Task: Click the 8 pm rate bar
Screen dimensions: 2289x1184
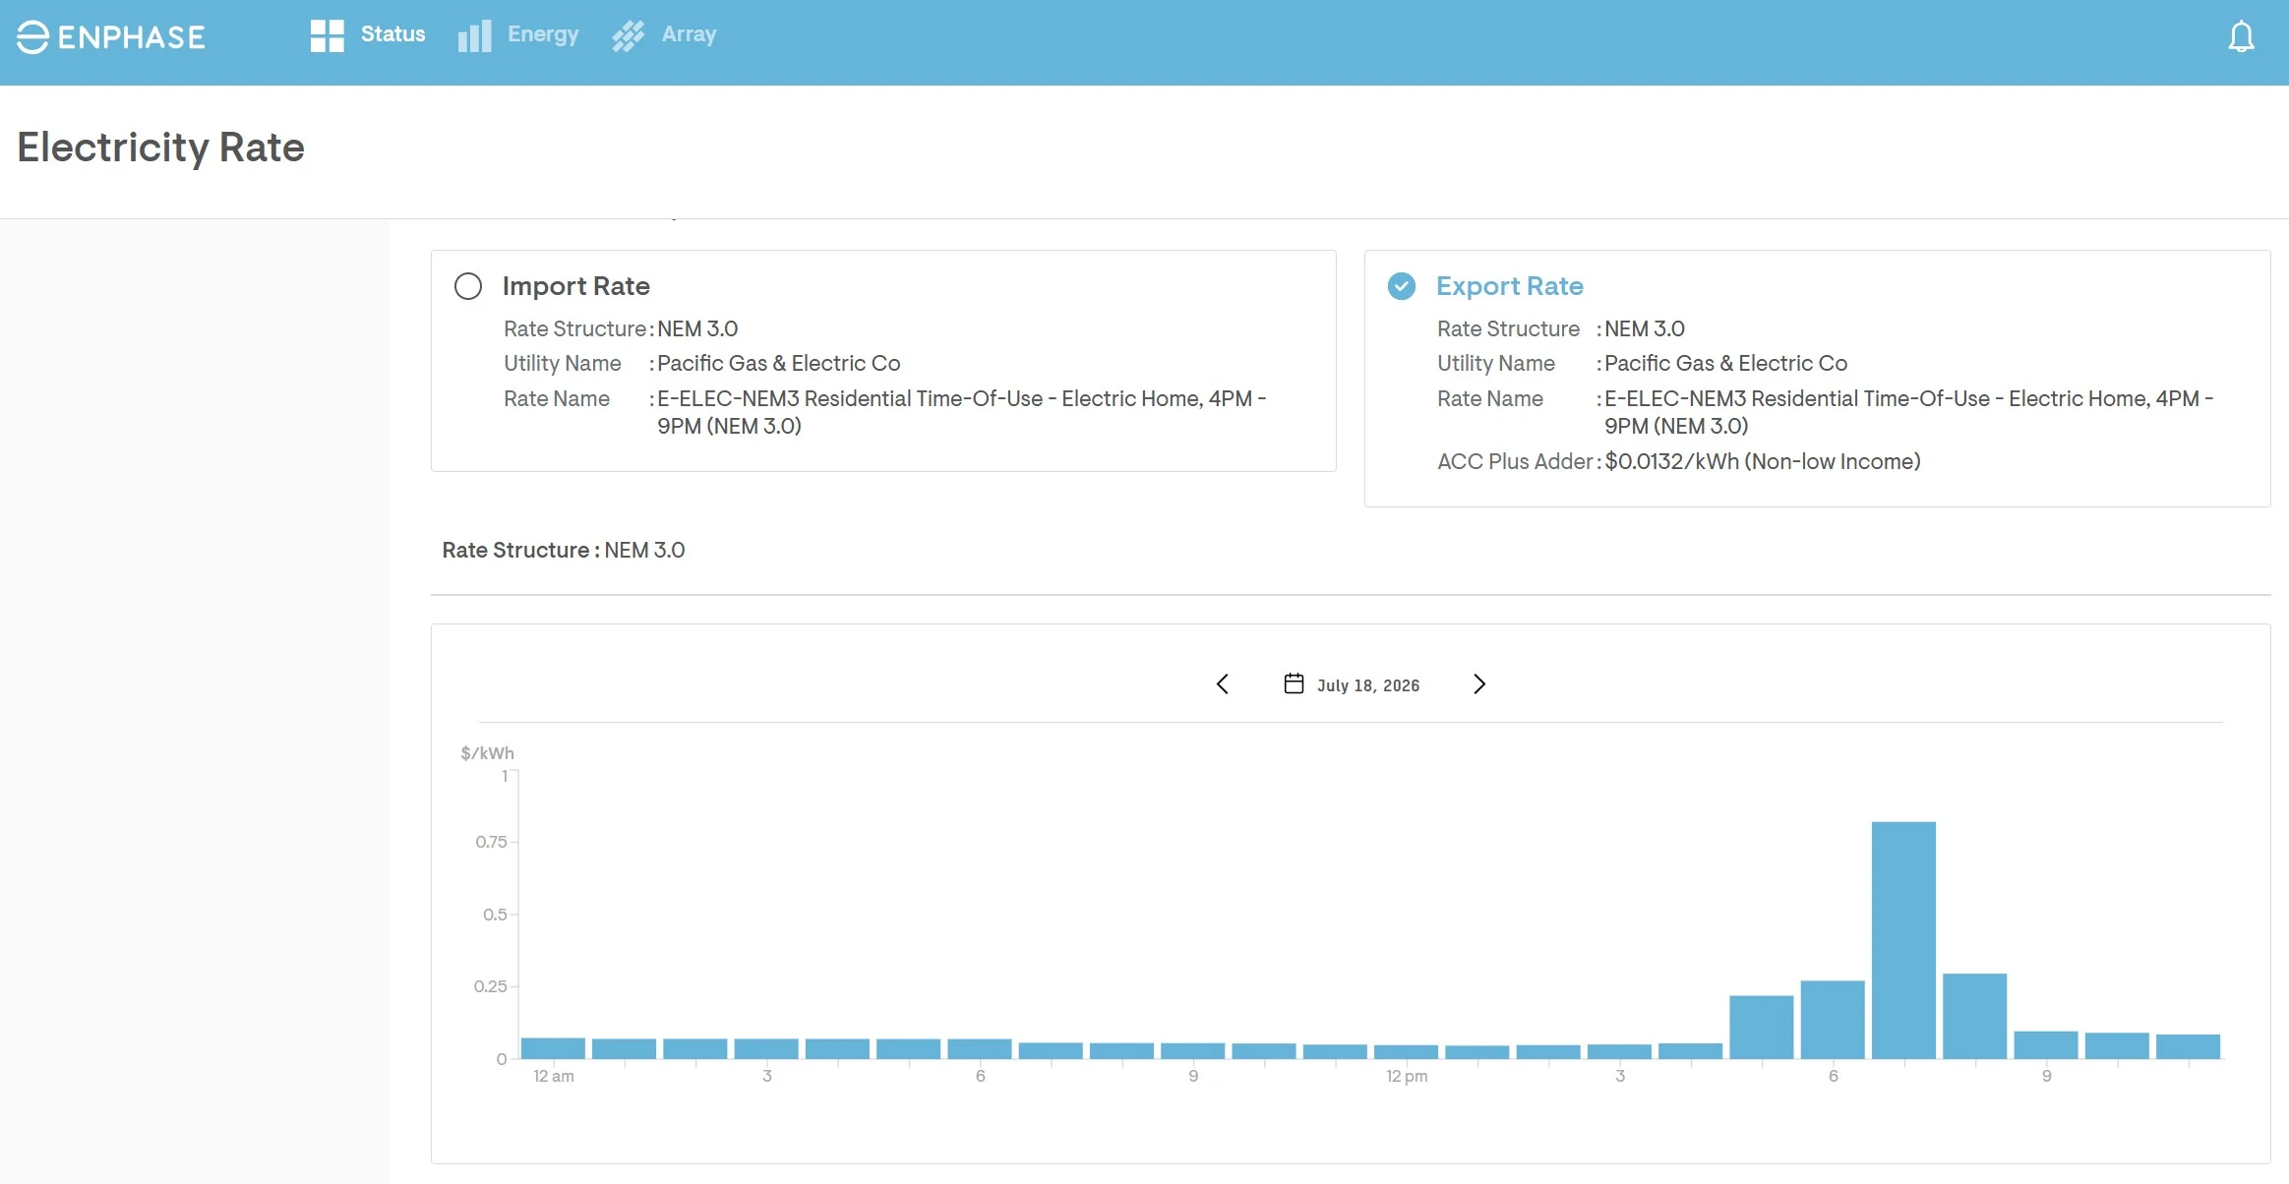Action: [x=1974, y=1016]
